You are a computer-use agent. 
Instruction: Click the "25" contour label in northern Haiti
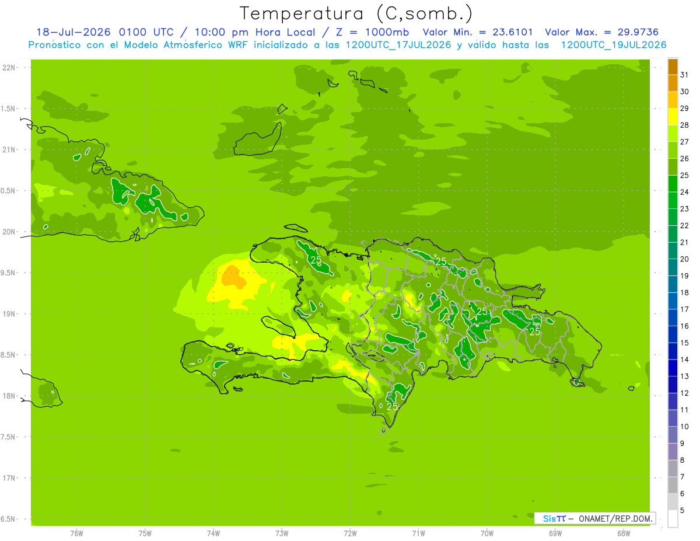[x=316, y=260]
